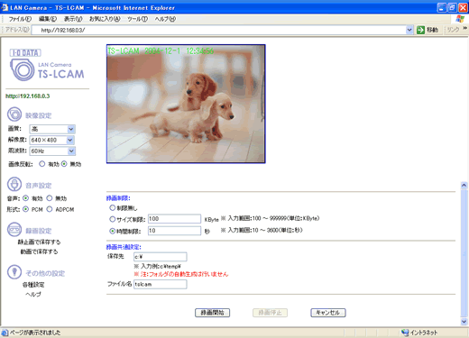Open the ファイル(F) menu
This screenshot has height=338, width=469.
point(20,19)
